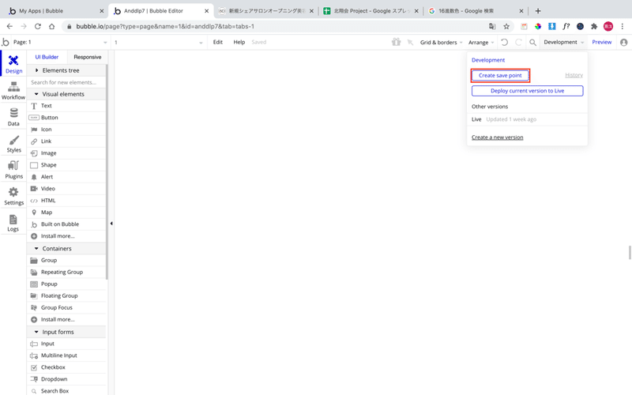Select the Input form element
The width and height of the screenshot is (632, 395).
coord(66,344)
